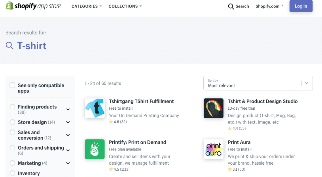Click the Search magnifier icon in header

[231, 6]
